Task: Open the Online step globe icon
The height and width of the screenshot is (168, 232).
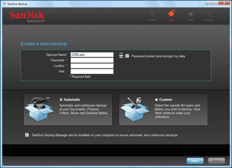Action: (191, 14)
